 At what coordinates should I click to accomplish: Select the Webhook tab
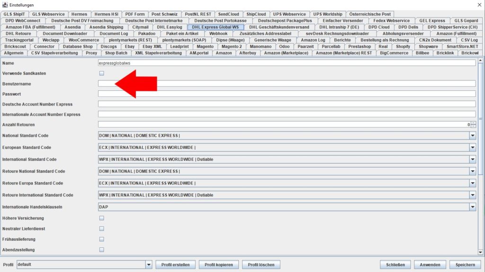(218, 34)
